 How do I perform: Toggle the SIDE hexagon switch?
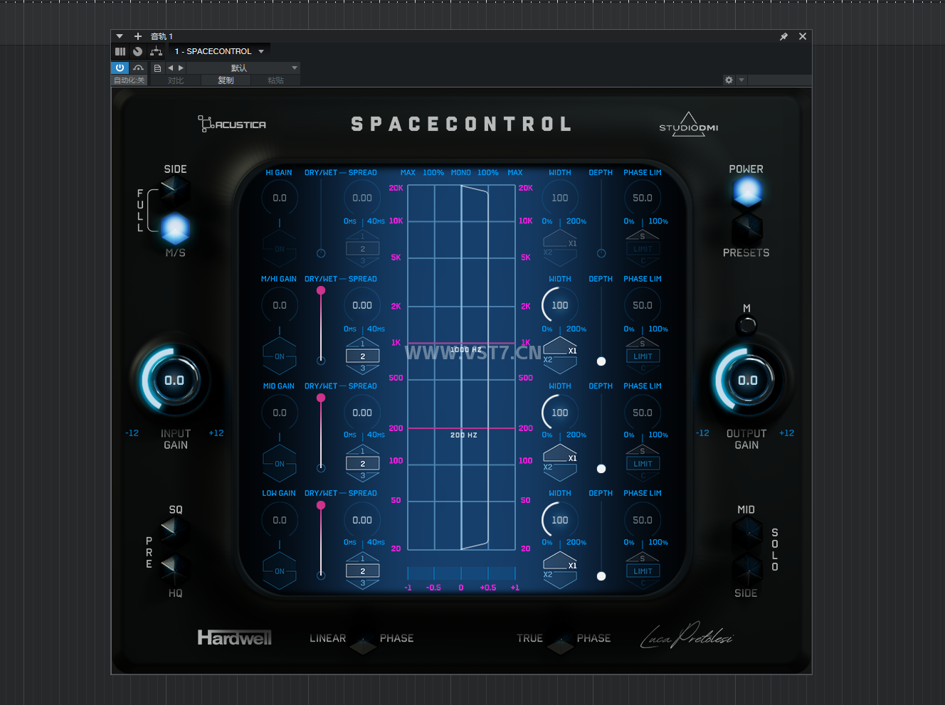coord(175,189)
